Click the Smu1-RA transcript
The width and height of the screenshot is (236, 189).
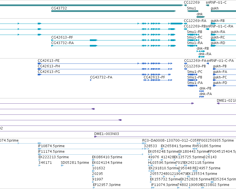point(195,43)
